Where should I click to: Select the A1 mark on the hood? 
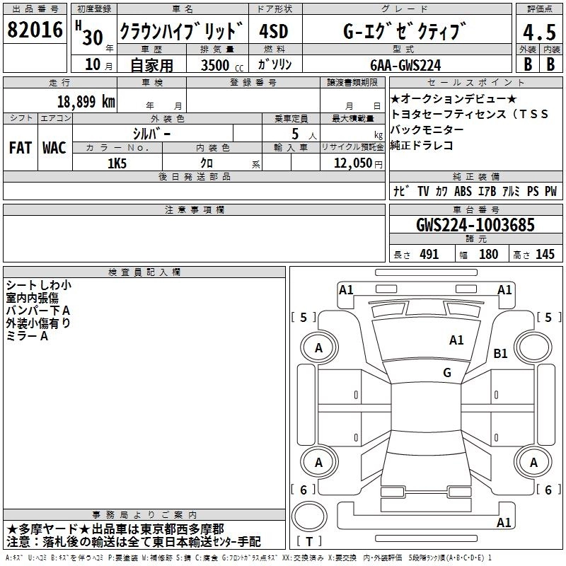pyautogui.click(x=456, y=340)
